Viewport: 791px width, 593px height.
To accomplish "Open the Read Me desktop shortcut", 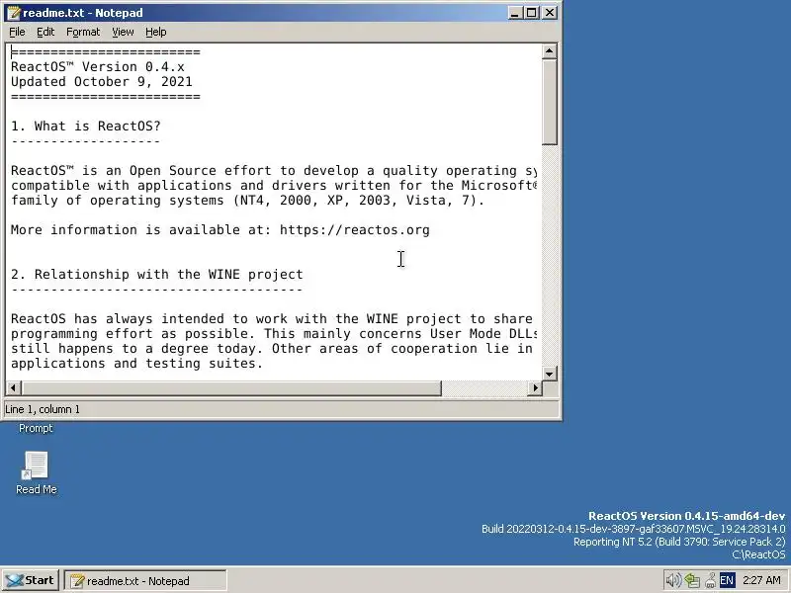I will (x=36, y=472).
